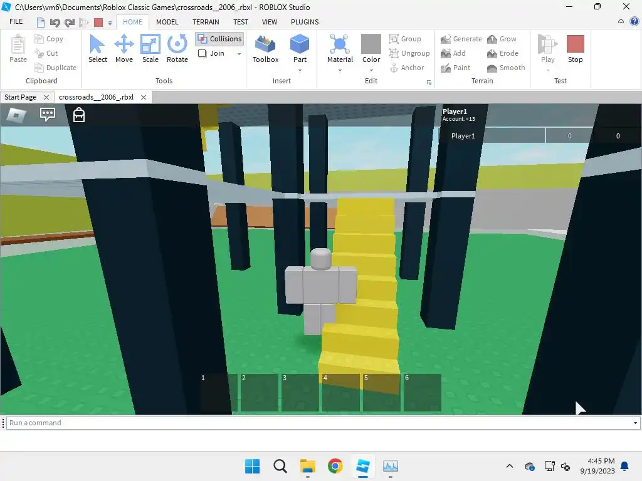Open the Windows Start menu
Viewport: 642px width, 481px height.
[x=252, y=466]
